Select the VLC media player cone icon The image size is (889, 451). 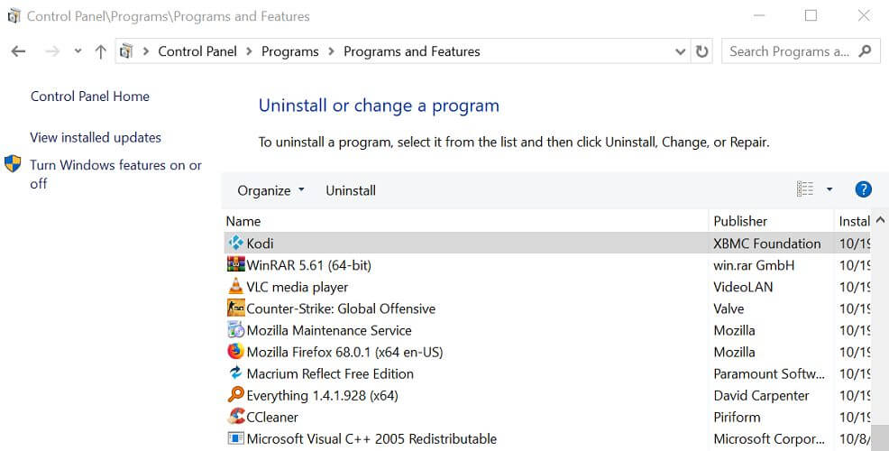click(x=235, y=286)
